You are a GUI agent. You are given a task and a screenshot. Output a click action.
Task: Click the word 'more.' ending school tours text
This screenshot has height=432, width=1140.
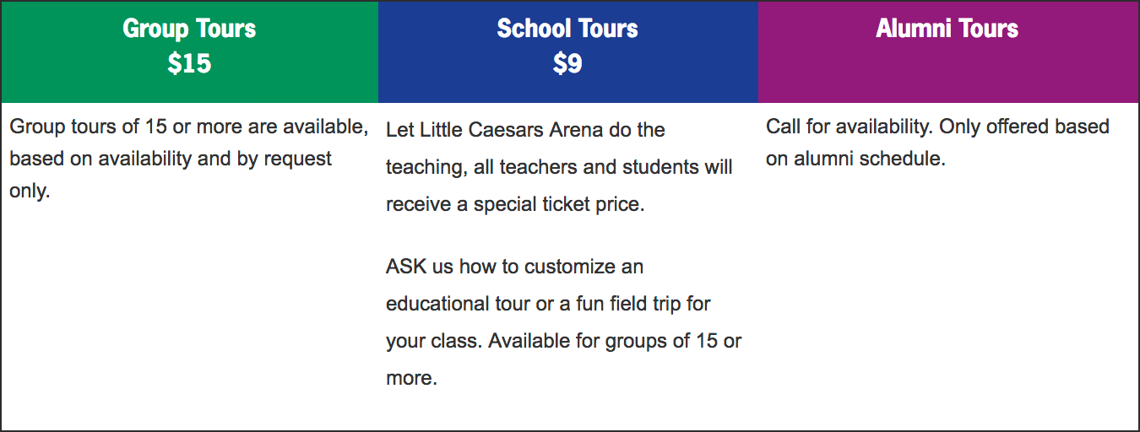pyautogui.click(x=411, y=378)
